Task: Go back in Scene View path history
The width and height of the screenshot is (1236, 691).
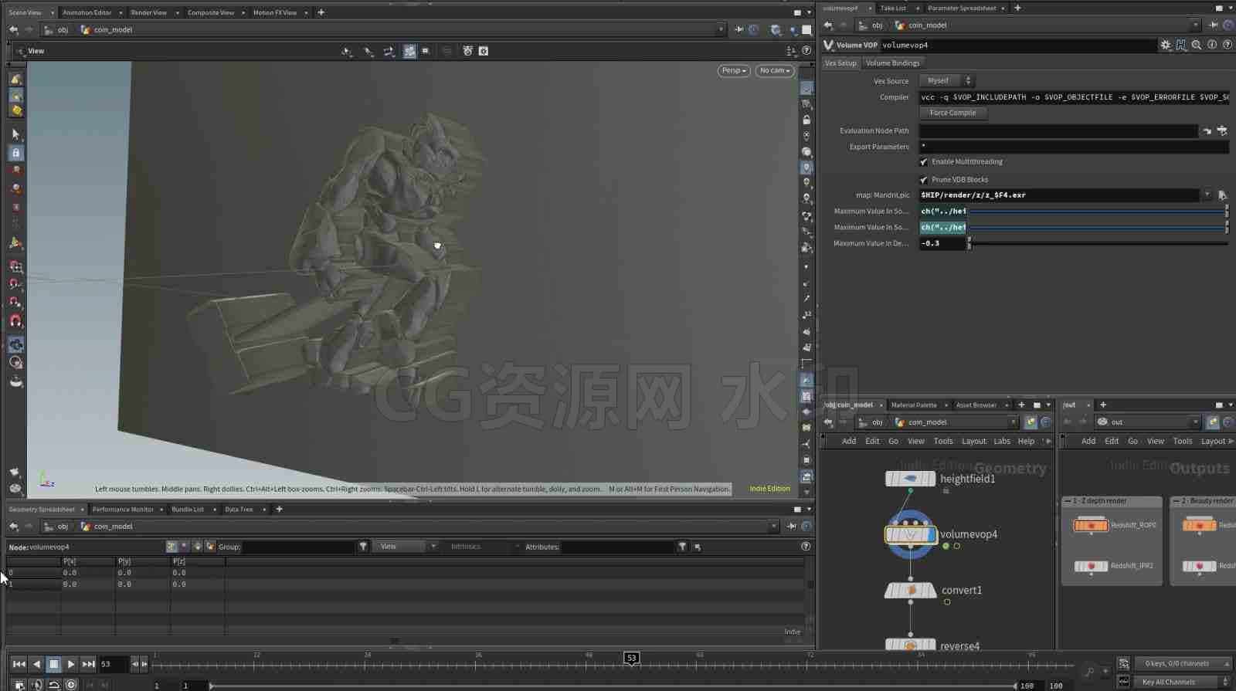Action: (13, 29)
